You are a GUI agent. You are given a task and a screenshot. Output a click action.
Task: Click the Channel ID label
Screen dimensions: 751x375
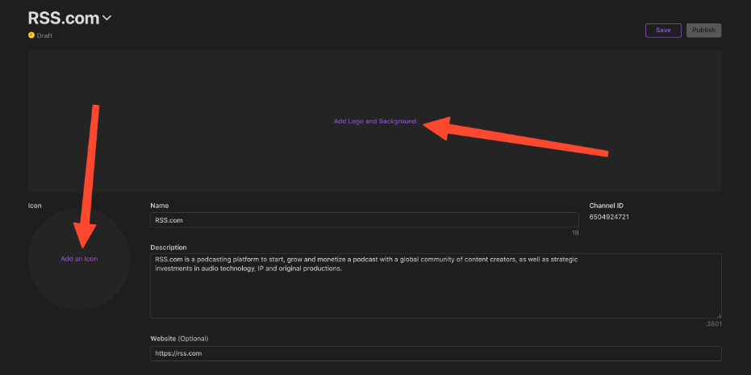(606, 206)
